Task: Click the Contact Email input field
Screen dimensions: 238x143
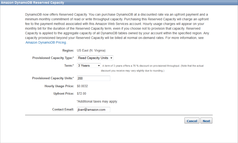Action: (x=94, y=110)
